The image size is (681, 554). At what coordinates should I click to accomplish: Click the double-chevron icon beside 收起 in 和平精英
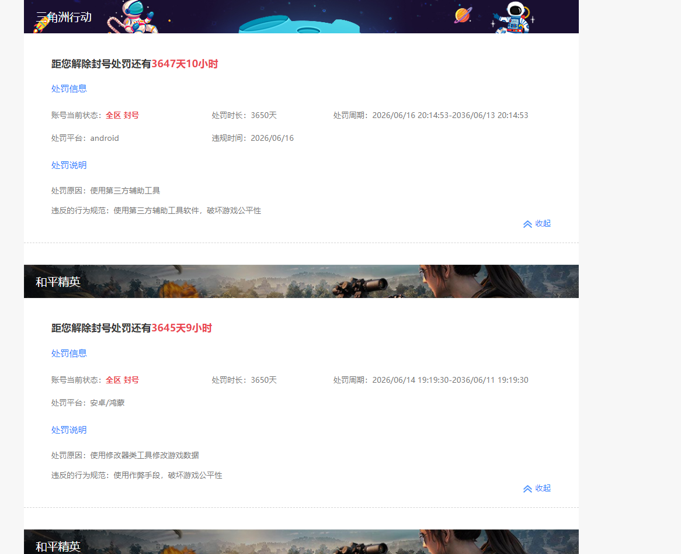[x=527, y=489]
